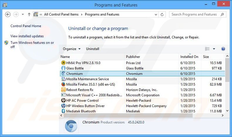Select the Glass Bottle program name
Viewport: 232px width, 137px height.
(x=75, y=68)
